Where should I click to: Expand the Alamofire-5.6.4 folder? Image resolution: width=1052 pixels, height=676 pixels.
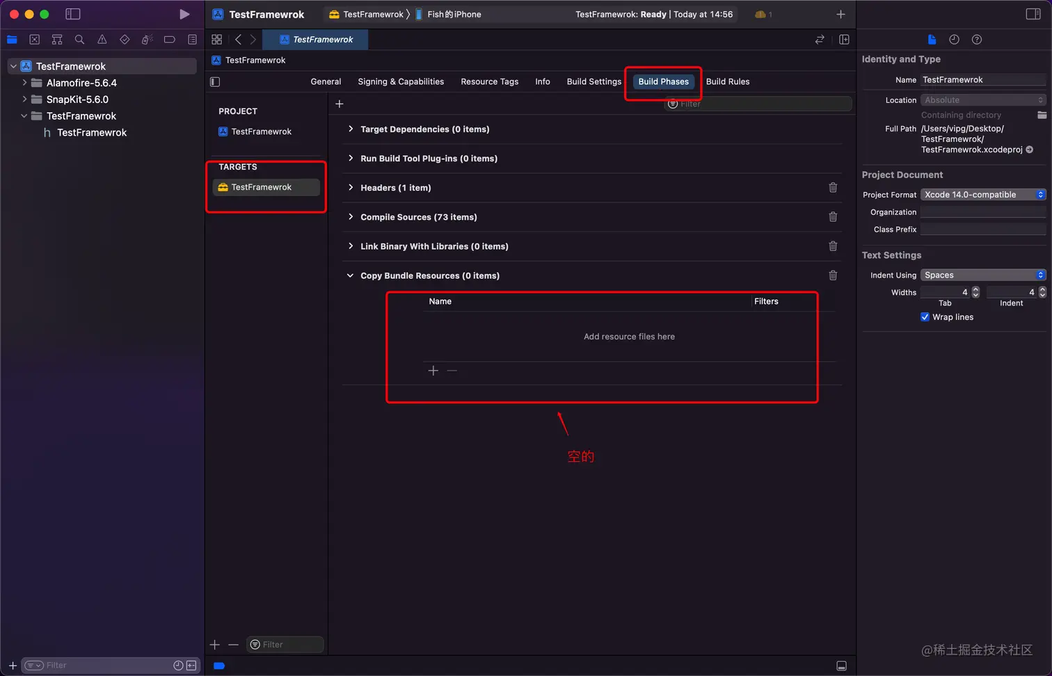(x=24, y=82)
